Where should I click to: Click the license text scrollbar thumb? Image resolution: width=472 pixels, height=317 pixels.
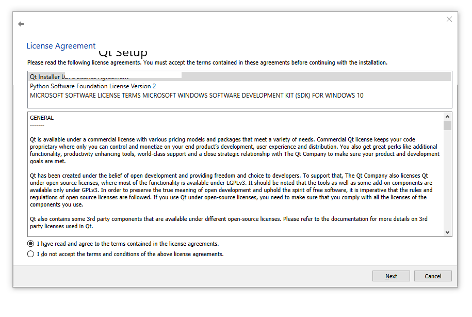tap(447, 125)
